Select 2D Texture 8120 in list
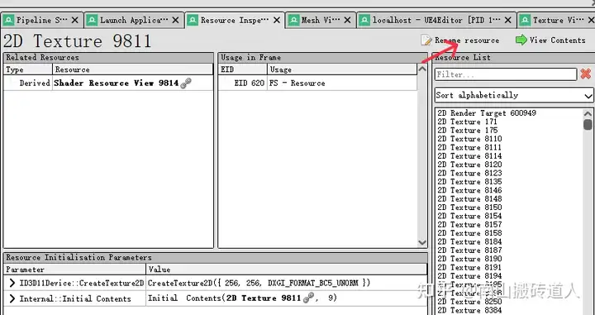 (x=469, y=165)
